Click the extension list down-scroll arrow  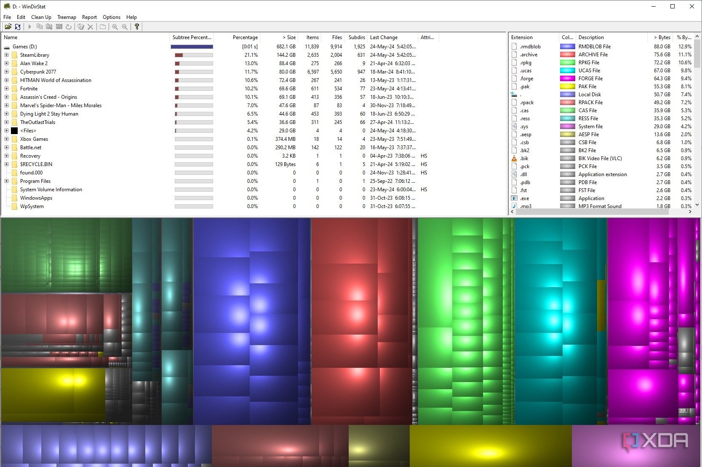pyautogui.click(x=697, y=205)
